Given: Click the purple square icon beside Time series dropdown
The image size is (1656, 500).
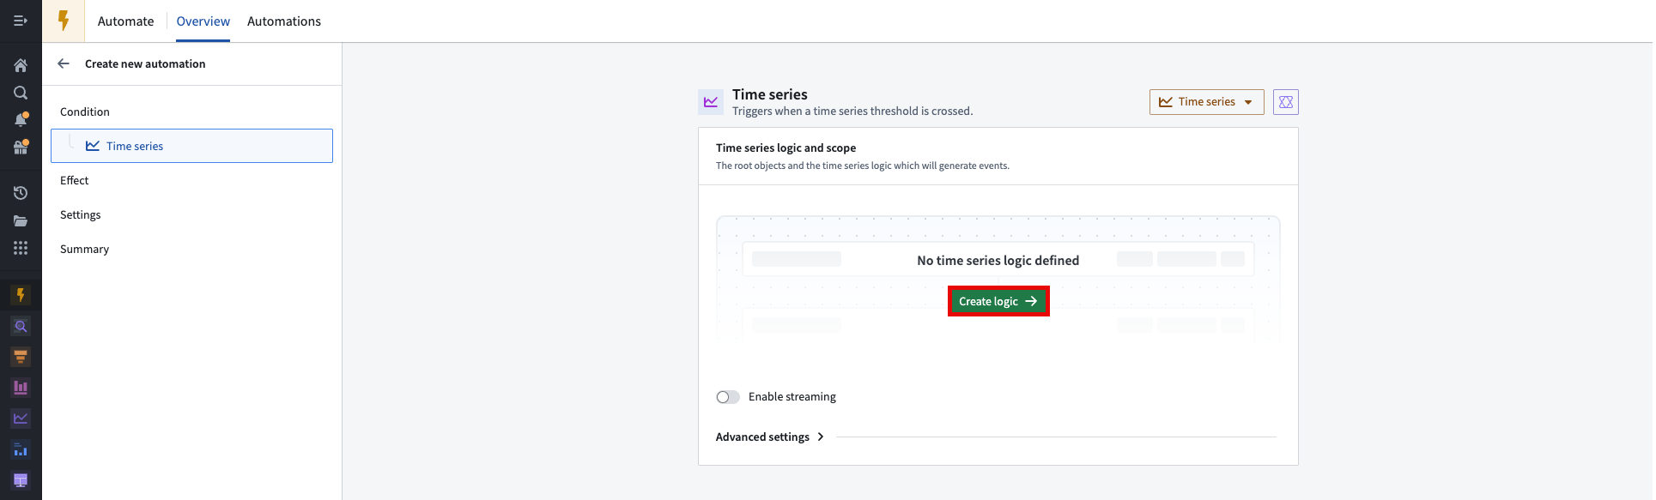Looking at the screenshot, I should pyautogui.click(x=1285, y=102).
